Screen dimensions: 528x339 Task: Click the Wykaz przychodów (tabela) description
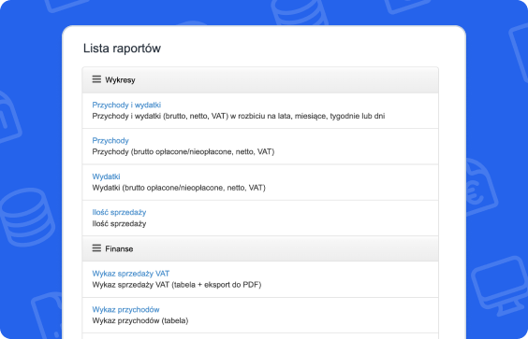(140, 321)
